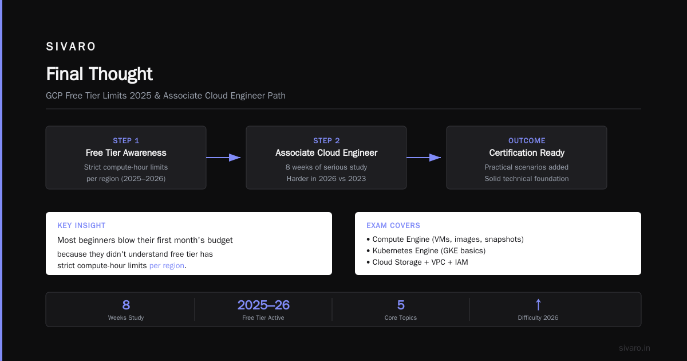Open the Outcome Certification Ready card
The image size is (687, 361).
pyautogui.click(x=527, y=158)
